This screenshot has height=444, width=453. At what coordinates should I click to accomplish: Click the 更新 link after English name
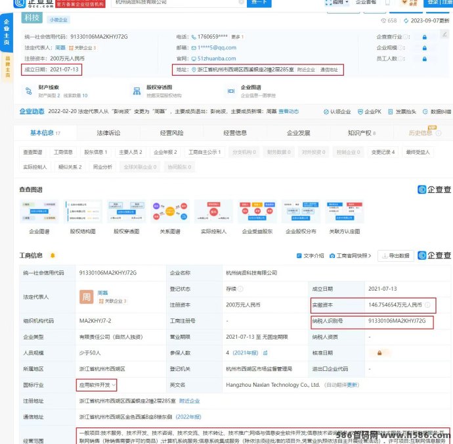point(352,385)
